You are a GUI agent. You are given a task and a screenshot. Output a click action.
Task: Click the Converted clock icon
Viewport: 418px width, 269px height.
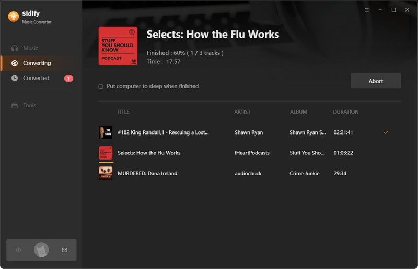pos(15,78)
